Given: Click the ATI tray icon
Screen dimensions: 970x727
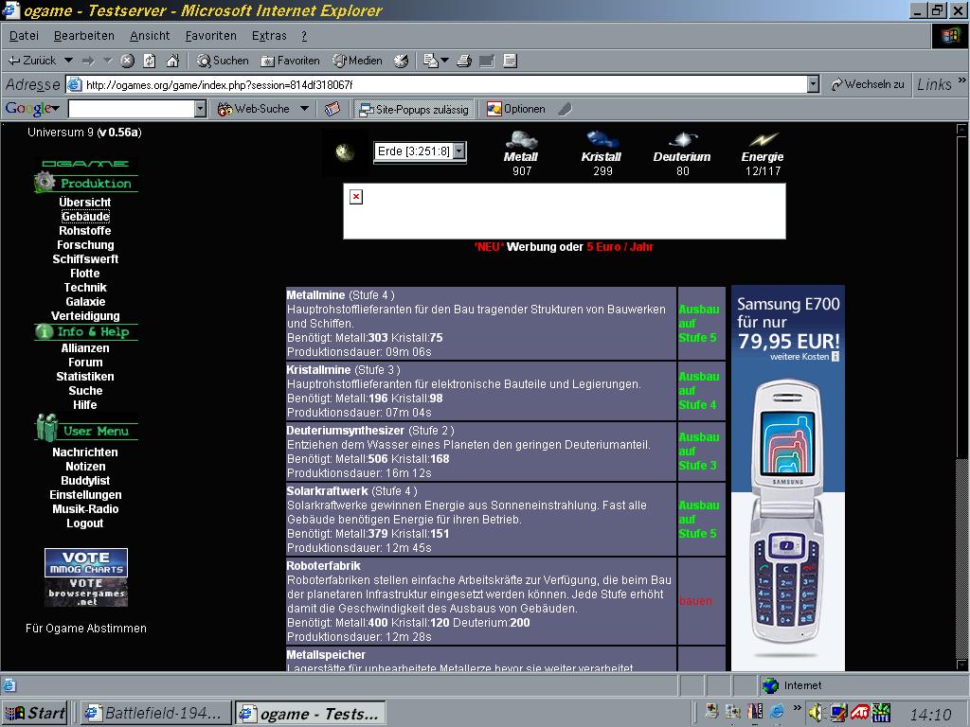Looking at the screenshot, I should pyautogui.click(x=859, y=713).
